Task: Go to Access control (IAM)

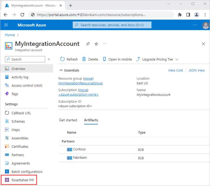Action: coord(27,85)
